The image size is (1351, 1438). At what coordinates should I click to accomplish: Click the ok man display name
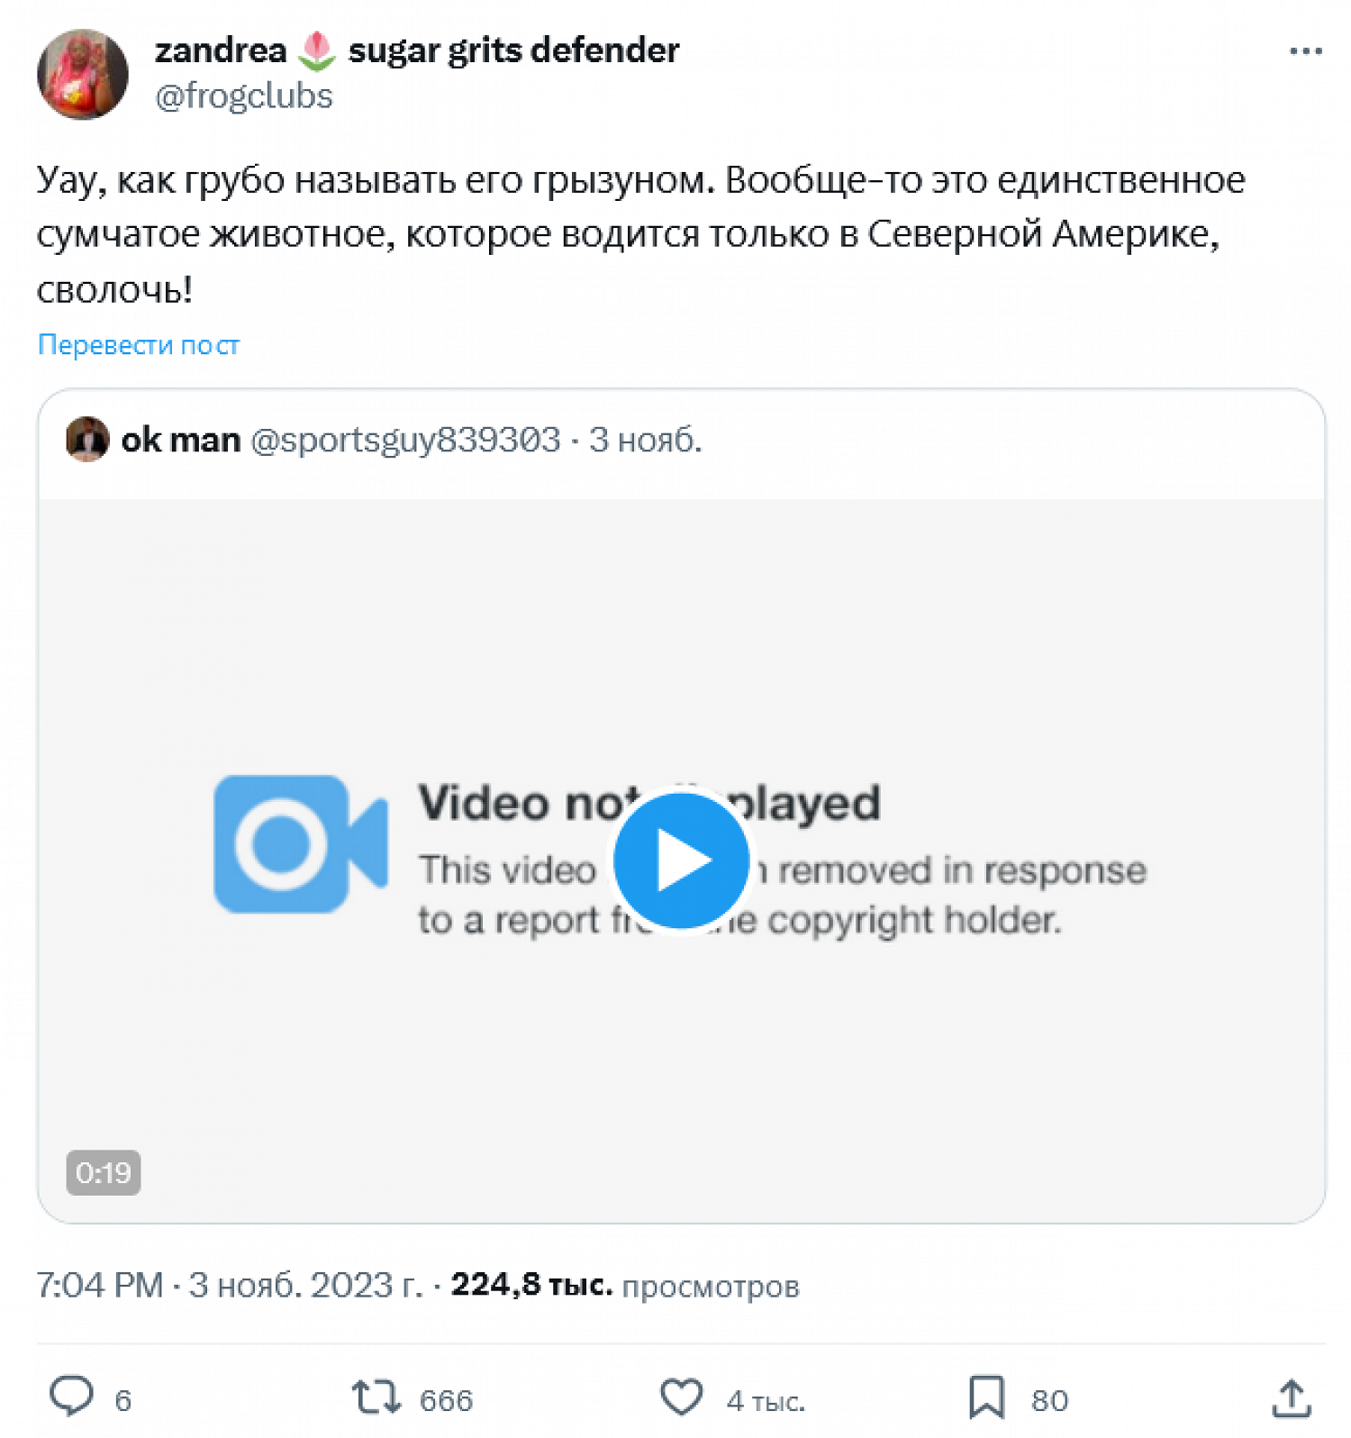pyautogui.click(x=180, y=440)
